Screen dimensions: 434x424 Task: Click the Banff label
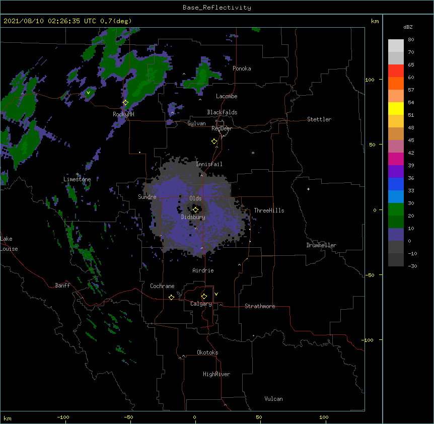[62, 286]
